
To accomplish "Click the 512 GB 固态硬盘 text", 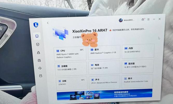I will tap(67, 69).
